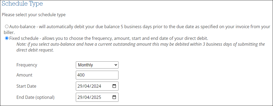Select the year 2025 in End Date

tap(96, 97)
